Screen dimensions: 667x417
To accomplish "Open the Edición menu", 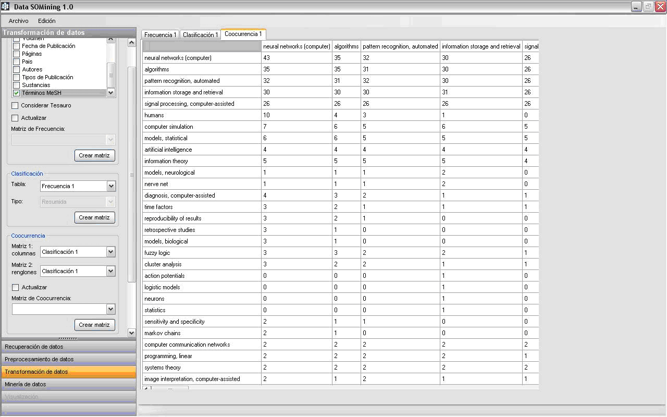I will point(46,21).
